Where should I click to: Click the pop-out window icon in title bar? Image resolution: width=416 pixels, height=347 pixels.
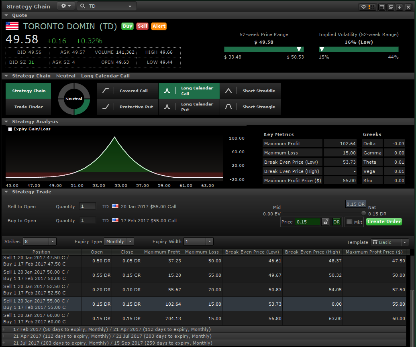(391, 7)
